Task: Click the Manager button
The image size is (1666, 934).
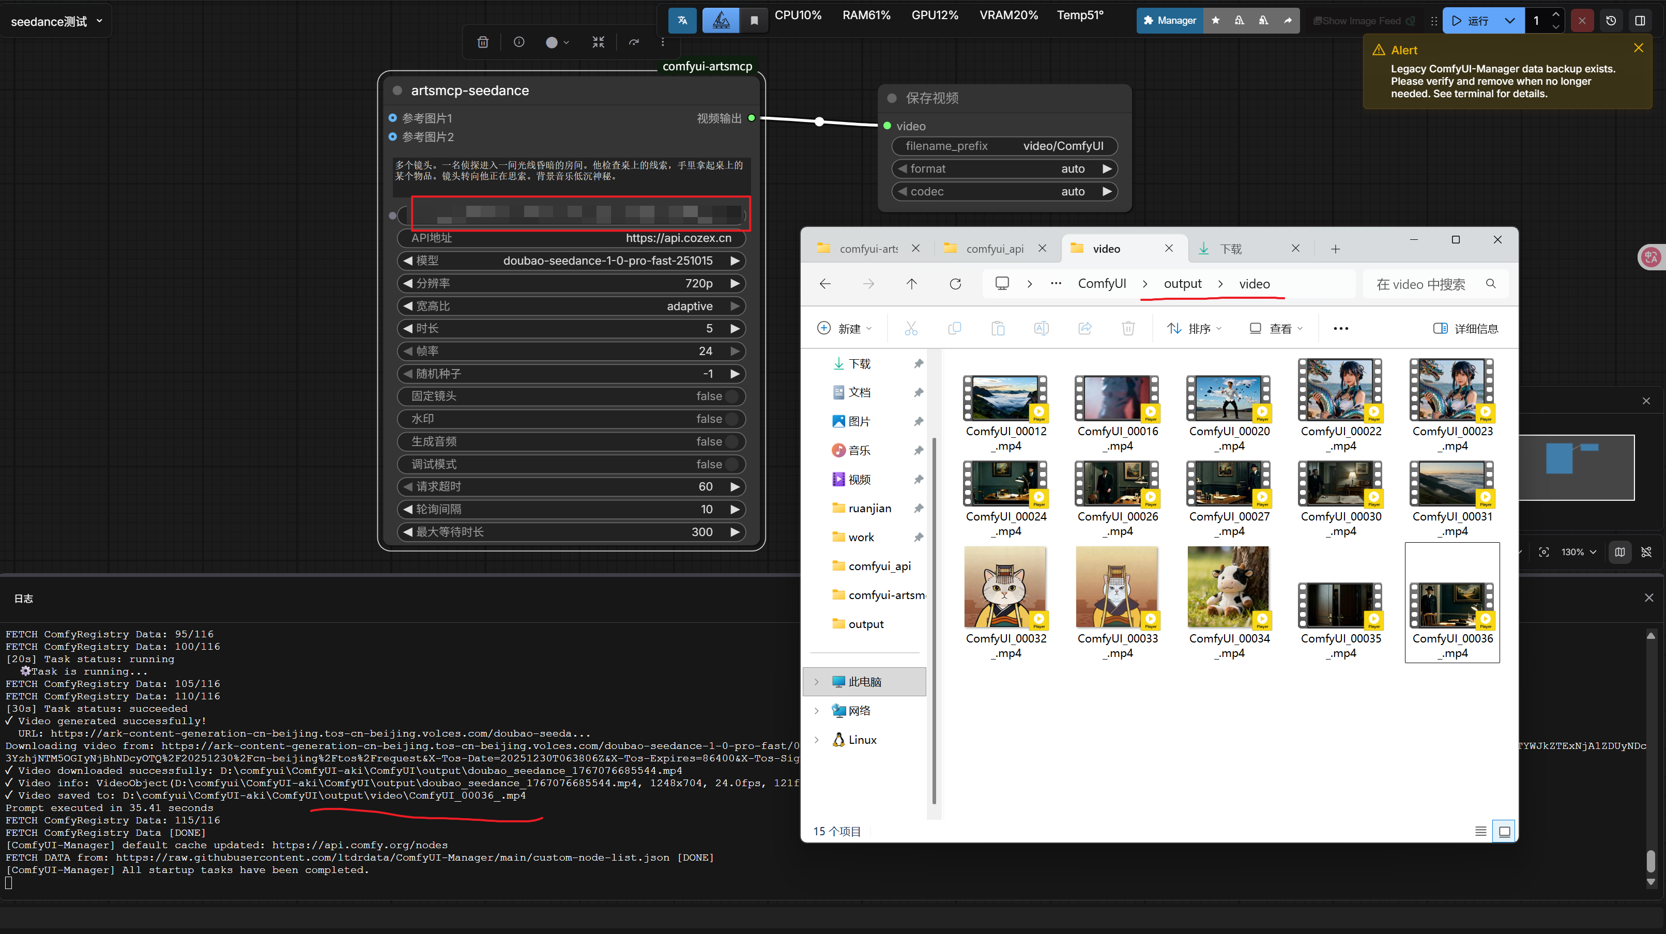Action: point(1169,21)
